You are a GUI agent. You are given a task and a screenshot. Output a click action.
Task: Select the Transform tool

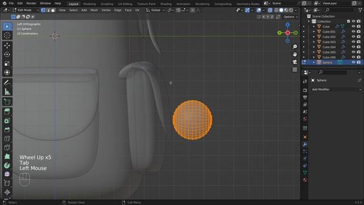click(x=7, y=72)
